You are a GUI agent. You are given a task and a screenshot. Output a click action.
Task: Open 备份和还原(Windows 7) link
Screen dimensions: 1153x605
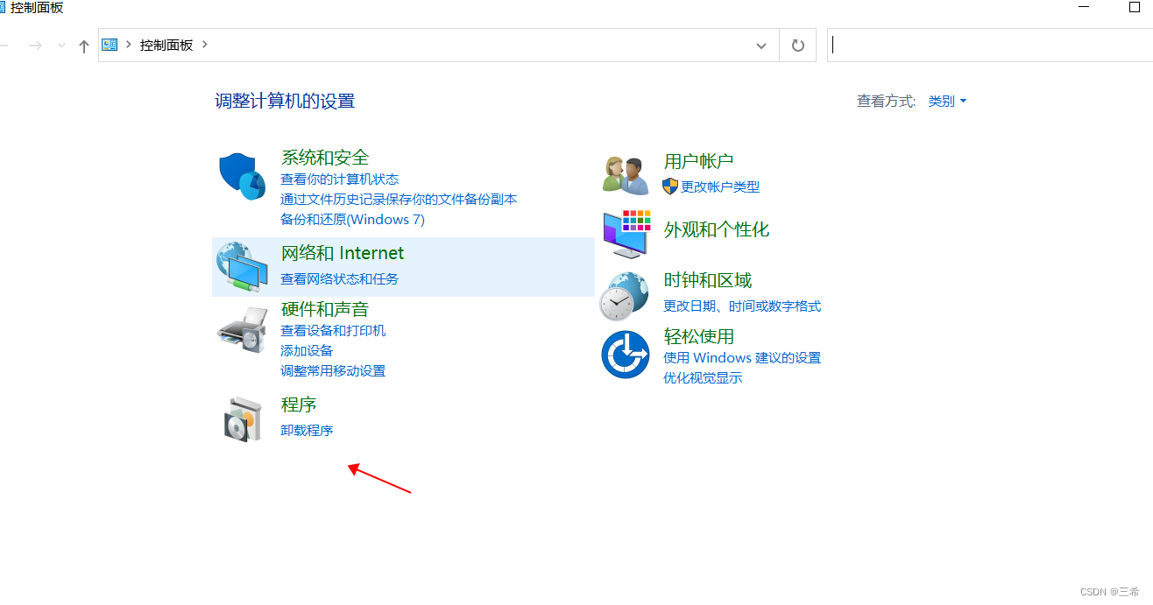[352, 220]
